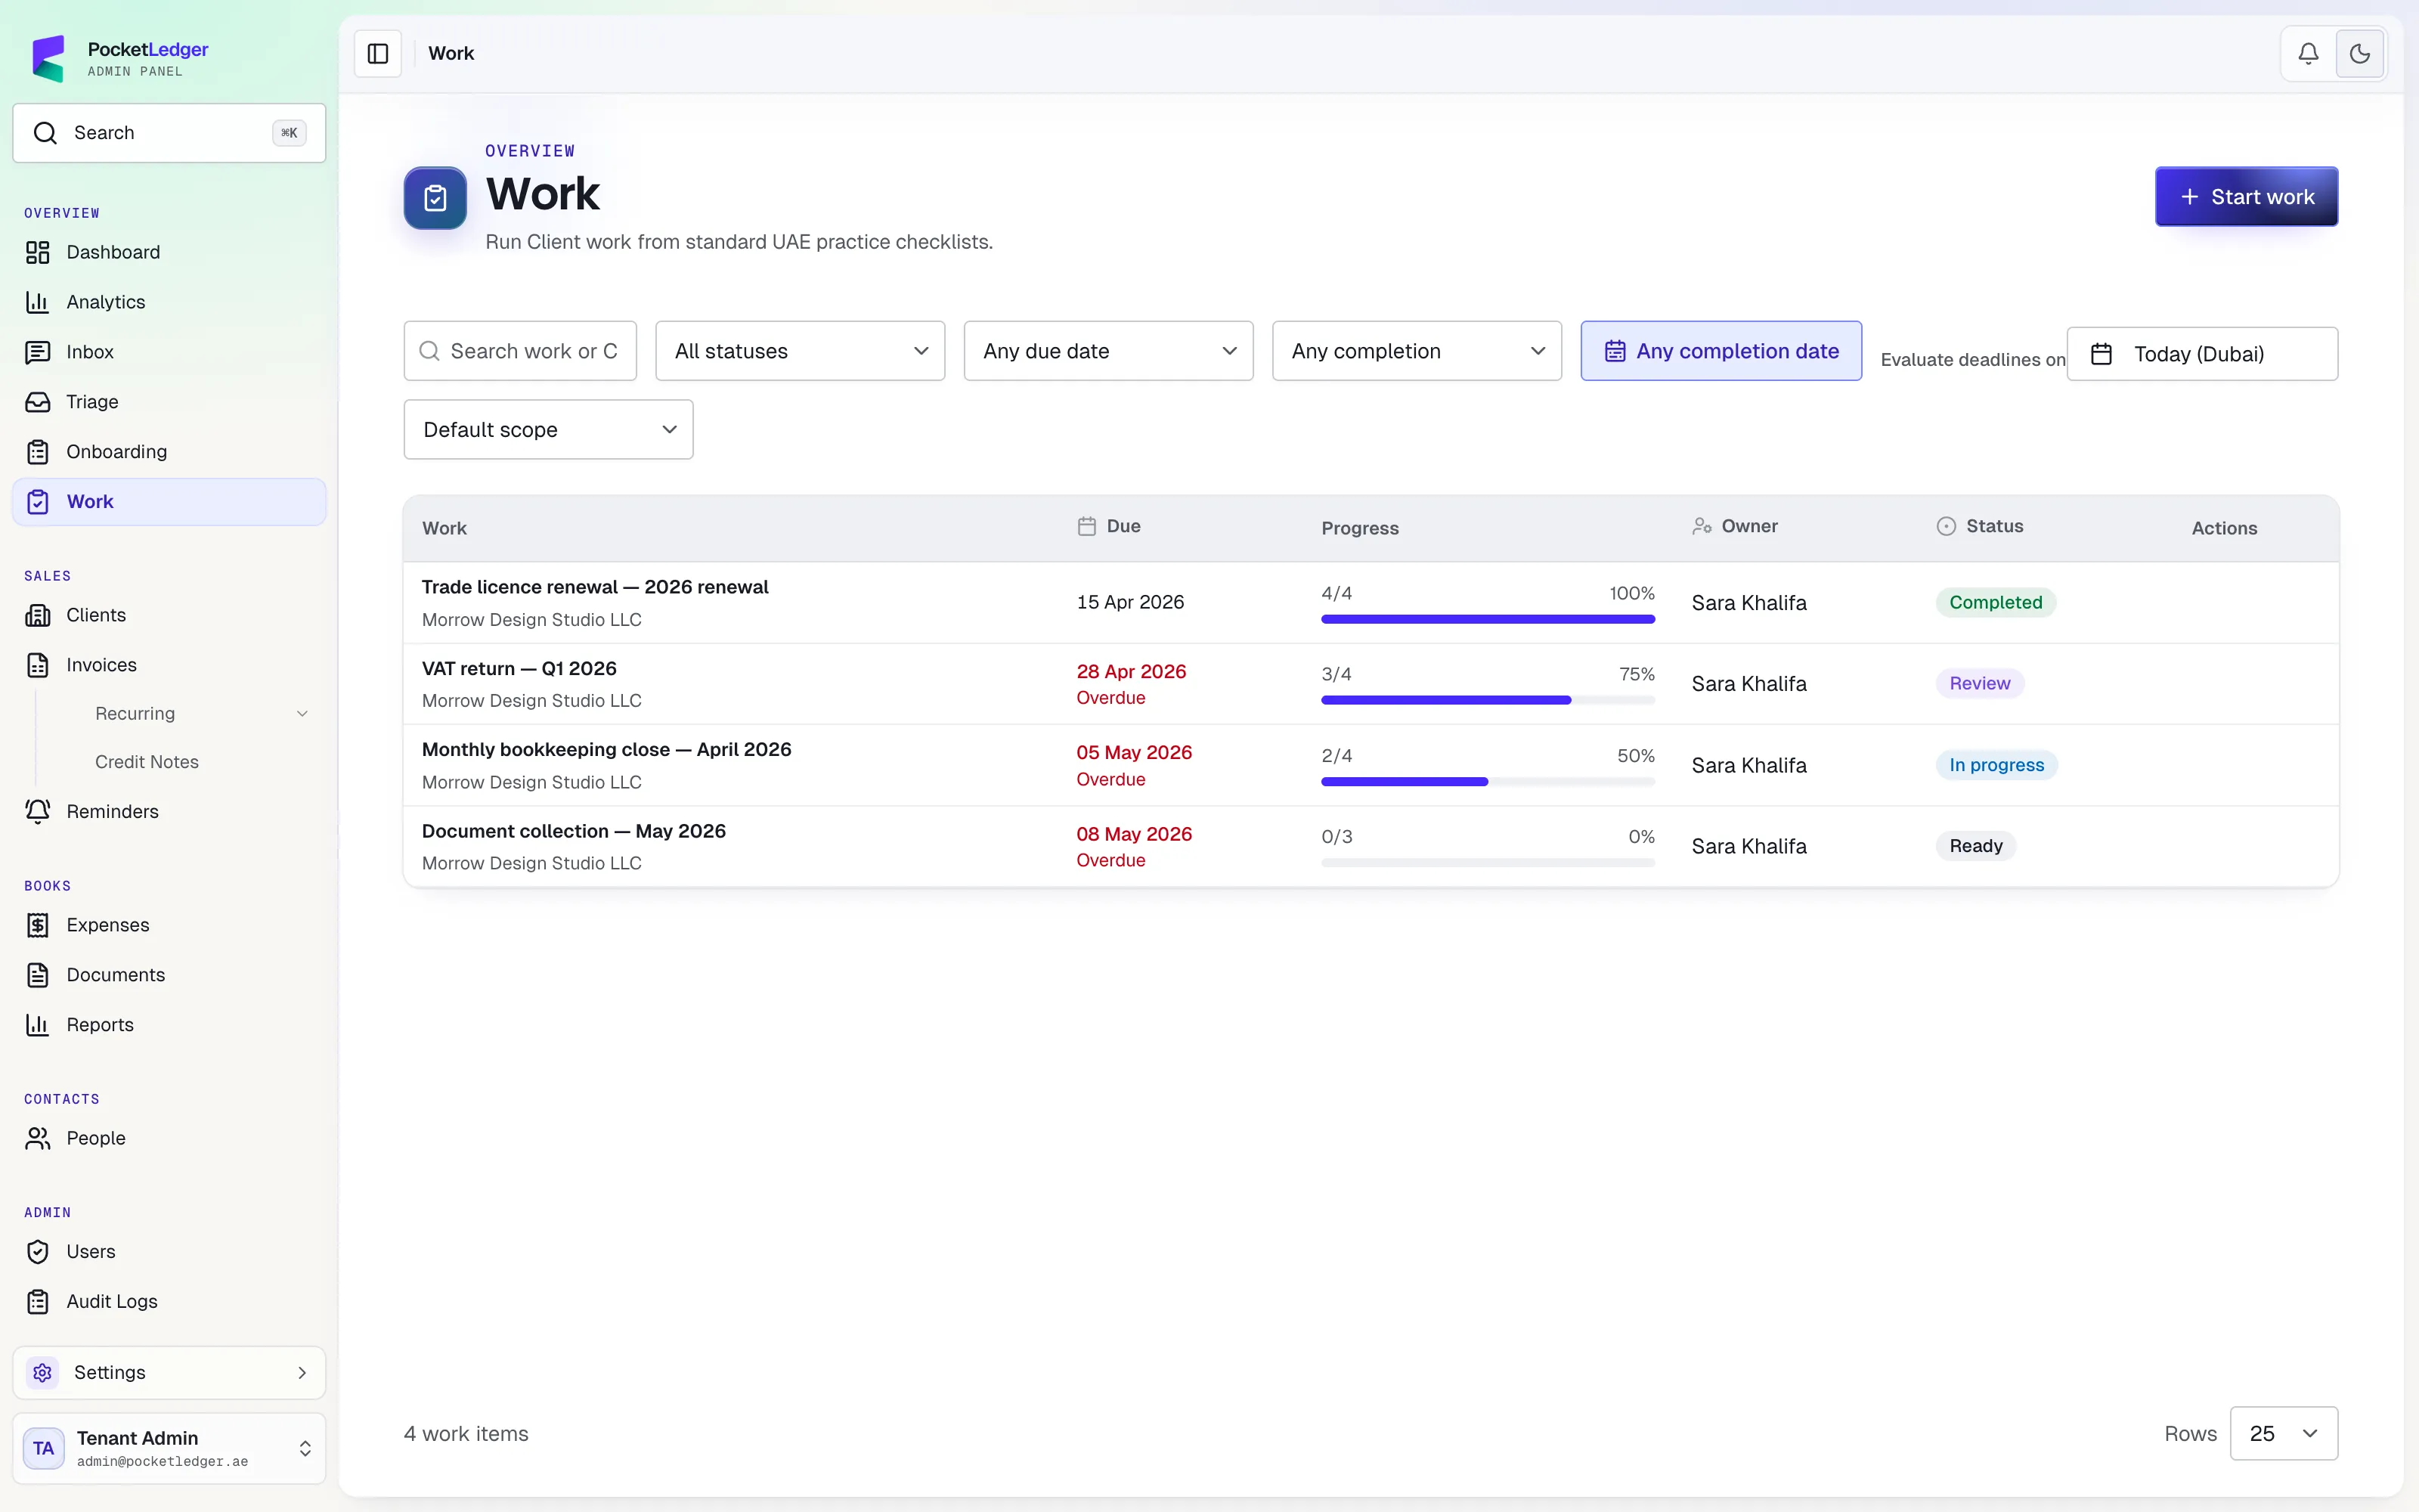This screenshot has width=2419, height=1512.
Task: Open Inbox from sidebar
Action: coord(169,352)
